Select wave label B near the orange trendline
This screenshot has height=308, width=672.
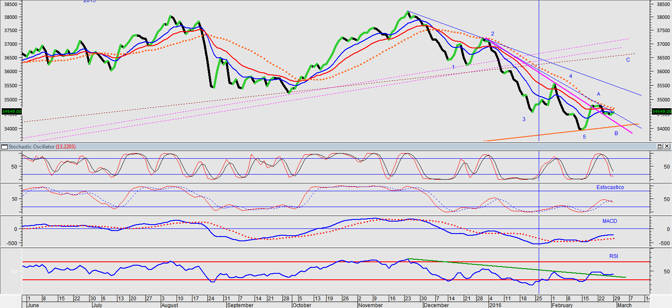[616, 133]
